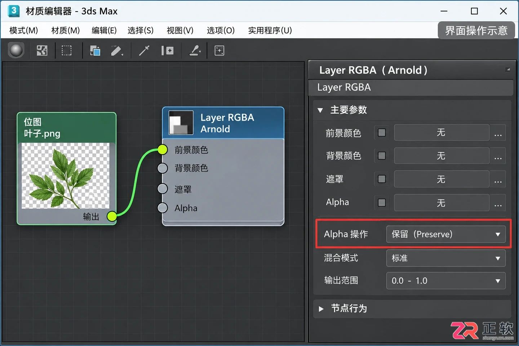This screenshot has width=519, height=346.
Task: Enable the 背景颜色 map checkbox
Action: point(382,156)
